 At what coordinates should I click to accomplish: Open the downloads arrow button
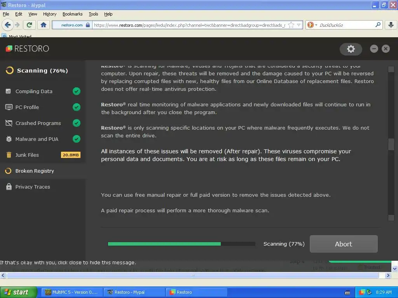(x=391, y=25)
